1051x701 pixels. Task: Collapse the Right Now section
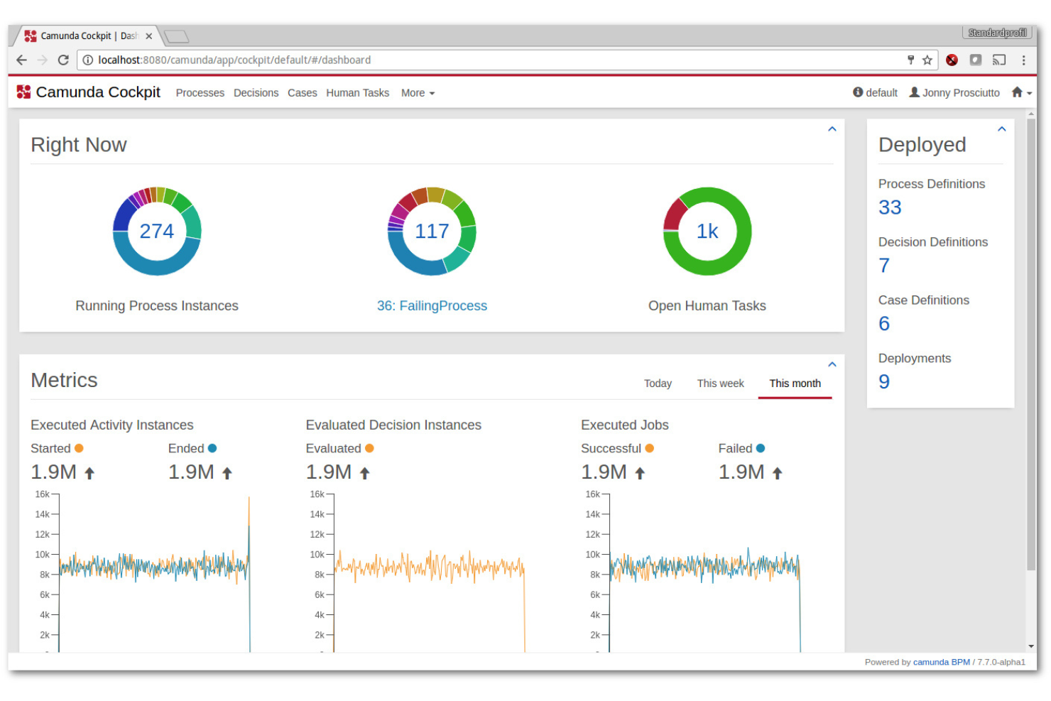pos(832,129)
